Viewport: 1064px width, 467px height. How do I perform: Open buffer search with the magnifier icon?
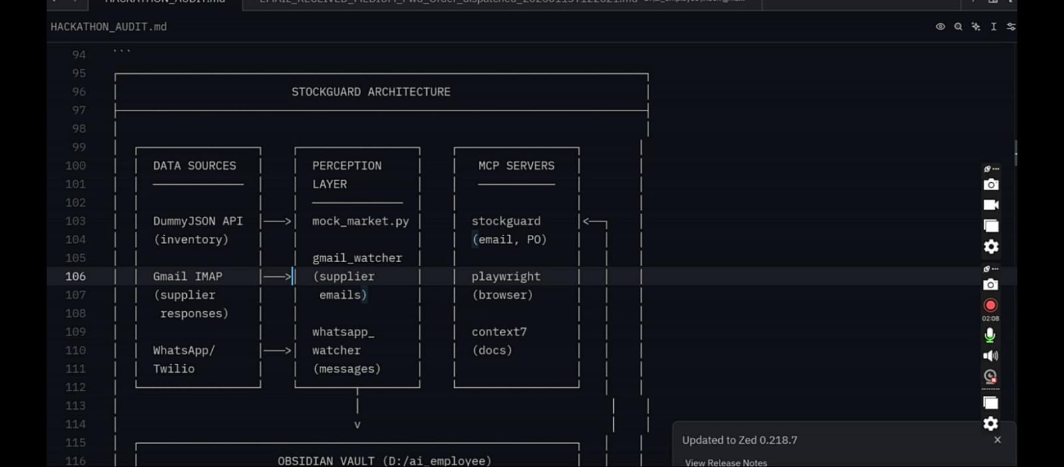point(958,27)
